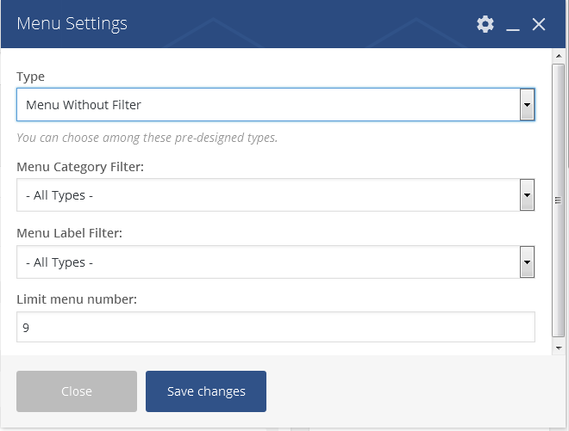Open the 'Menu Without Filter' select box
The image size is (569, 431).
pyautogui.click(x=275, y=105)
